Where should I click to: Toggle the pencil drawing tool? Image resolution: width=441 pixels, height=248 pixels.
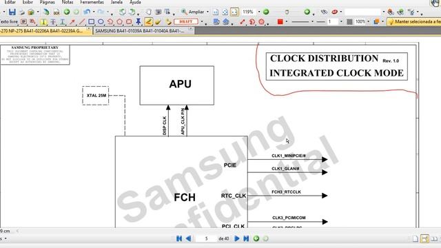tap(148, 21)
